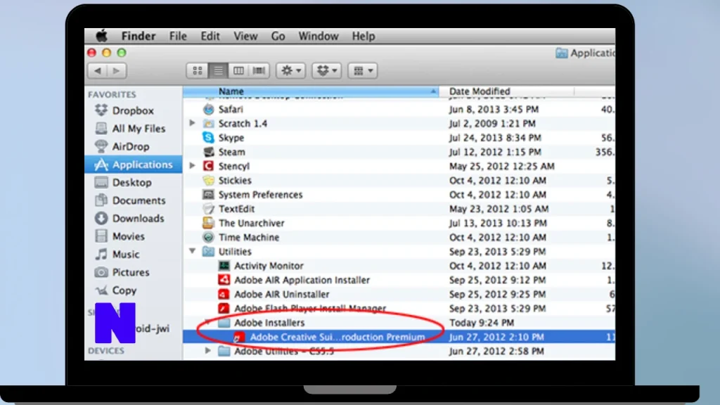This screenshot has width=720, height=405.
Task: Open the View menu
Action: (245, 36)
